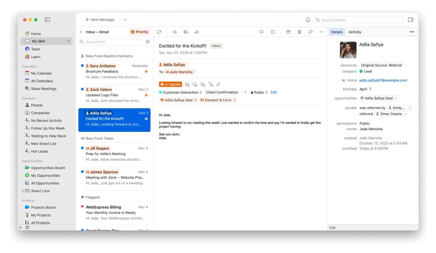This screenshot has width=436, height=253.
Task: Open the adila.safiya01@example.com email link
Action: coord(383,81)
